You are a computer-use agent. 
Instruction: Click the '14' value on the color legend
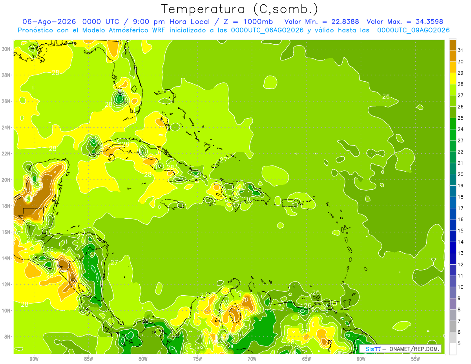pos(461,242)
